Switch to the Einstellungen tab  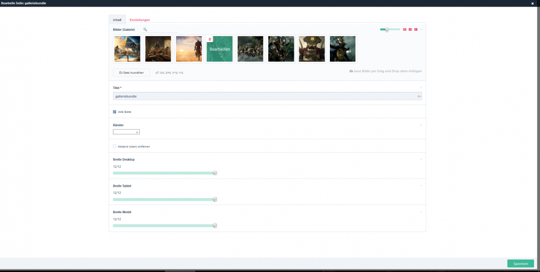(140, 19)
